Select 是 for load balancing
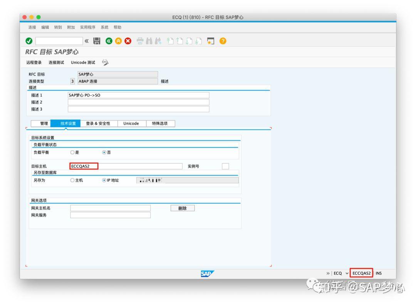 (x=72, y=152)
